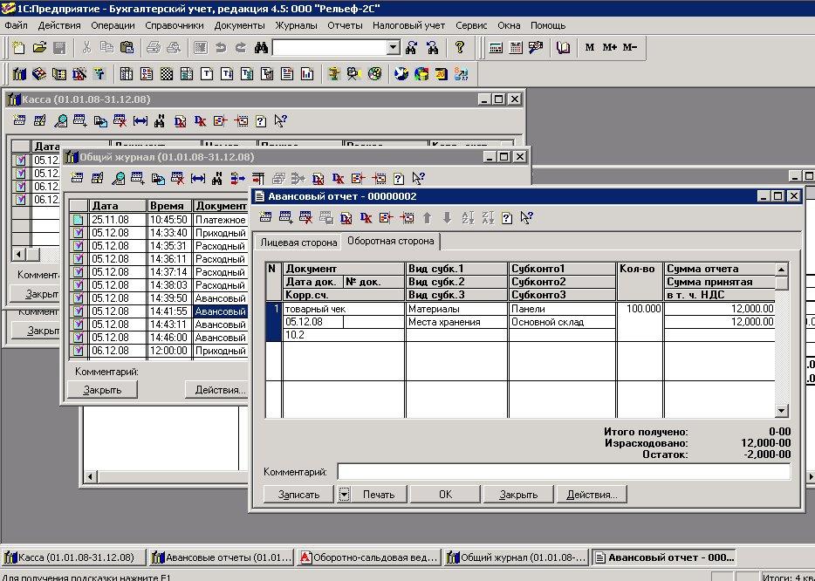The image size is (815, 581).
Task: Click the binoculars search icon in Касса toolbar
Action: (x=160, y=121)
